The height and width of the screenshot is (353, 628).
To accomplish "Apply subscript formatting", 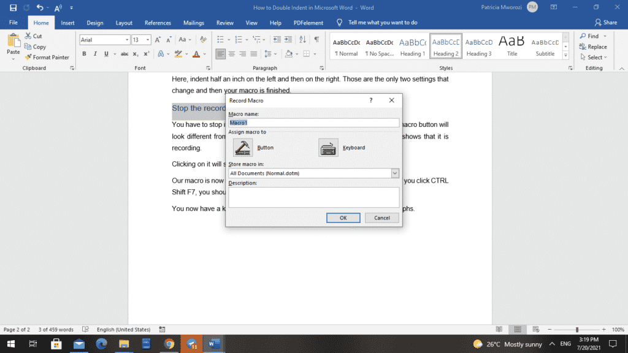I will 136,54.
